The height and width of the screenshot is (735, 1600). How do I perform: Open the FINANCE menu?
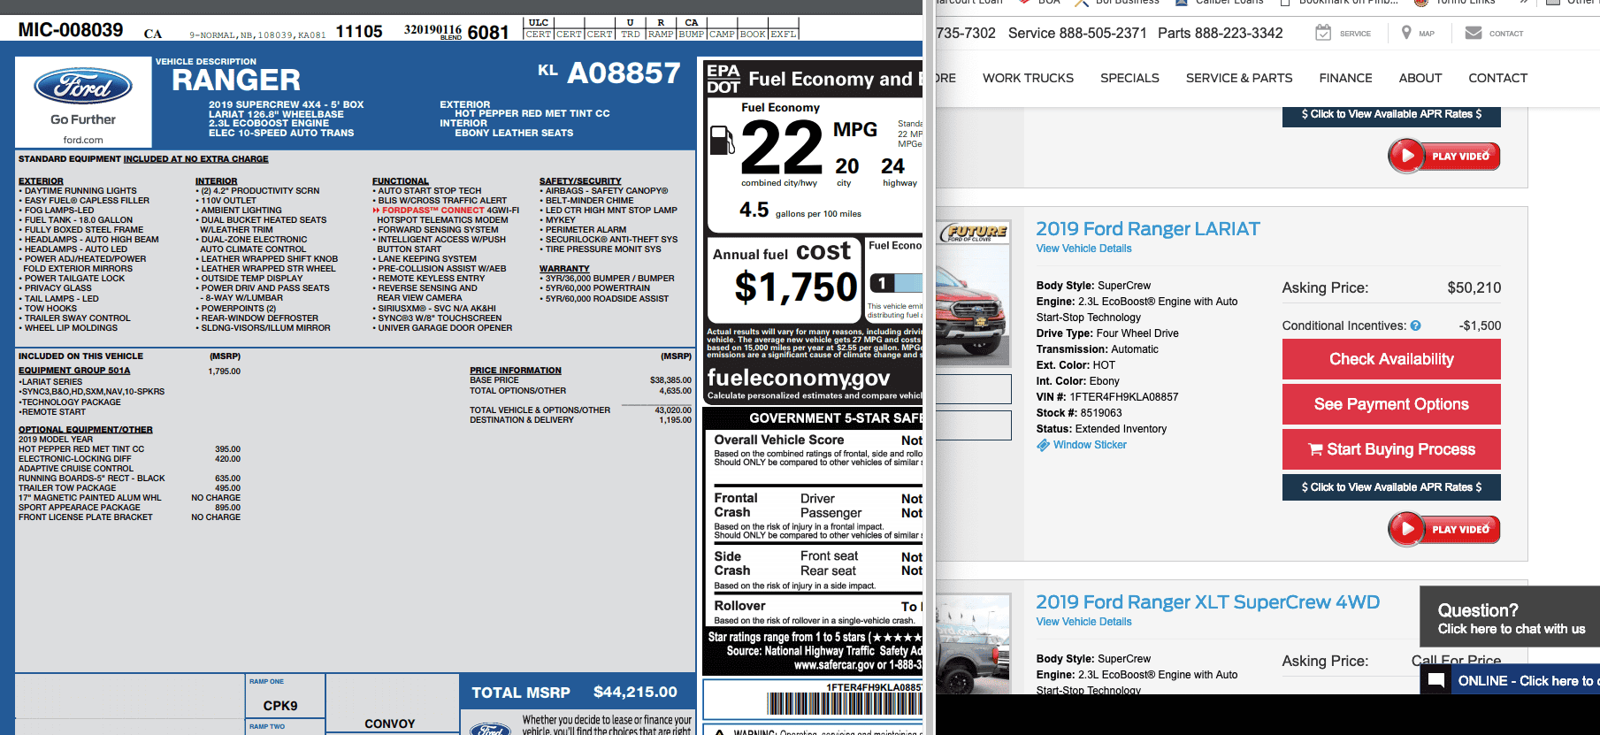tap(1345, 78)
